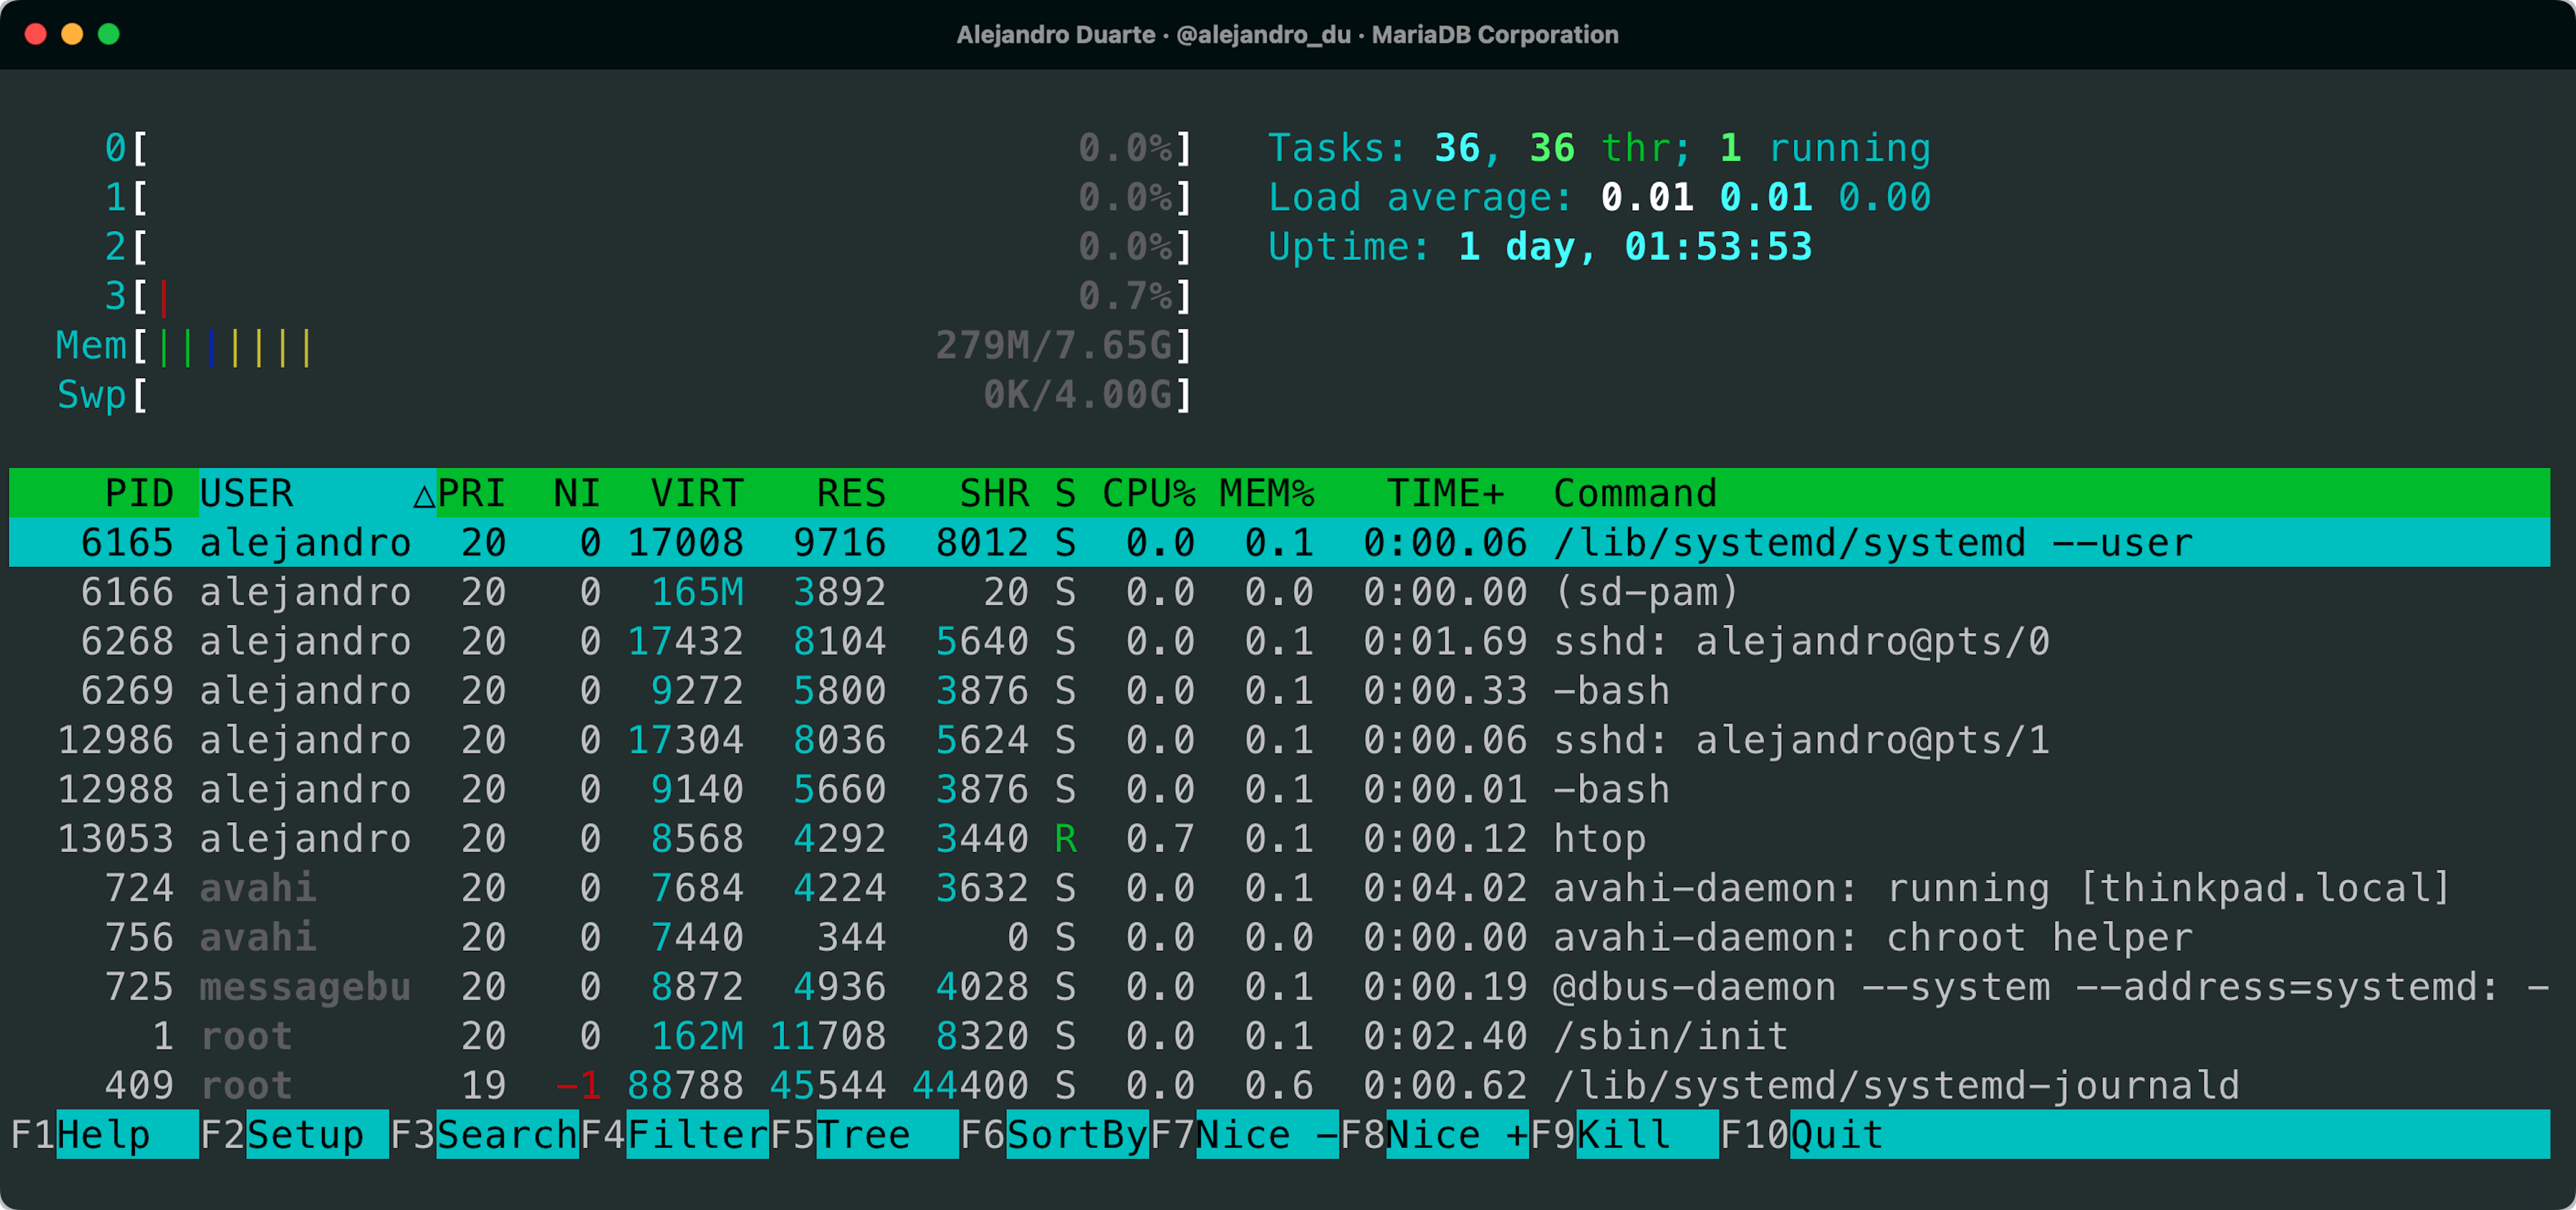The width and height of the screenshot is (2576, 1210).
Task: Click F7 Nice minus to lower niceness
Action: click(x=1266, y=1134)
